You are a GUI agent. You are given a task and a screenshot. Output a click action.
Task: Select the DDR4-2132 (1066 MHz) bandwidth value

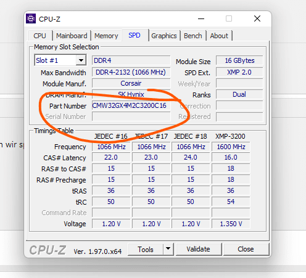pyautogui.click(x=131, y=72)
